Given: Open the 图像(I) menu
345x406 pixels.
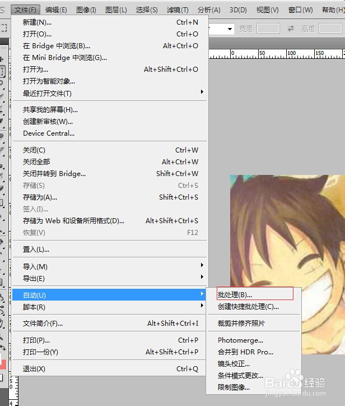Looking at the screenshot, I should (86, 10).
